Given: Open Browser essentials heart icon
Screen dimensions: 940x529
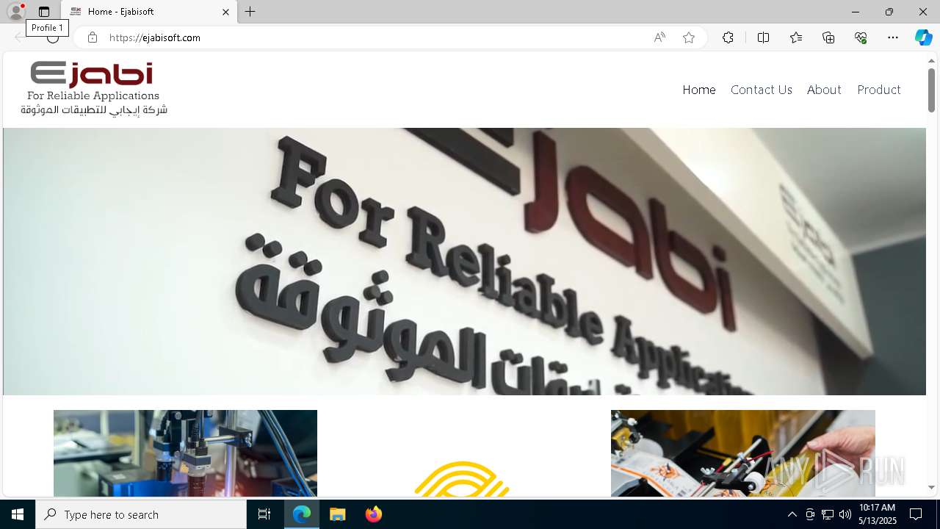Looking at the screenshot, I should (861, 37).
